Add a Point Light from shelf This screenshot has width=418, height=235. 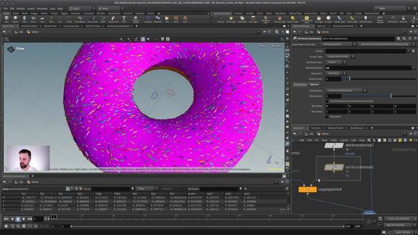231,19
